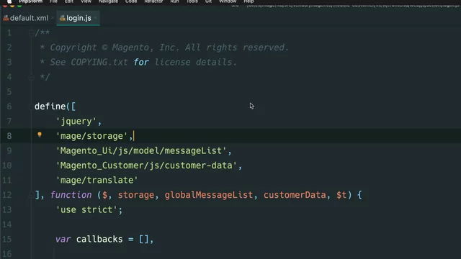
Task: Click the 'jquery' string on line 7
Action: 76,122
